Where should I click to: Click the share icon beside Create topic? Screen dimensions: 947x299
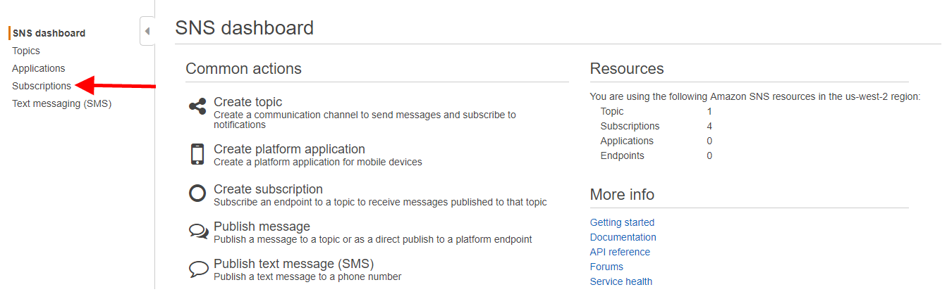tap(197, 107)
